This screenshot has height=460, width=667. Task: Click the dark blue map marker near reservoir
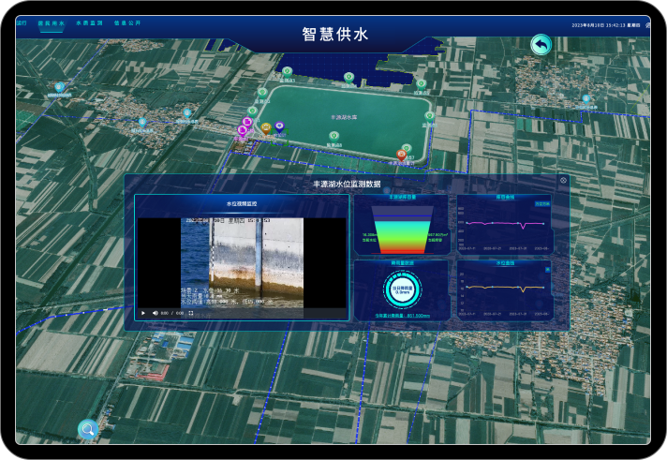[279, 126]
